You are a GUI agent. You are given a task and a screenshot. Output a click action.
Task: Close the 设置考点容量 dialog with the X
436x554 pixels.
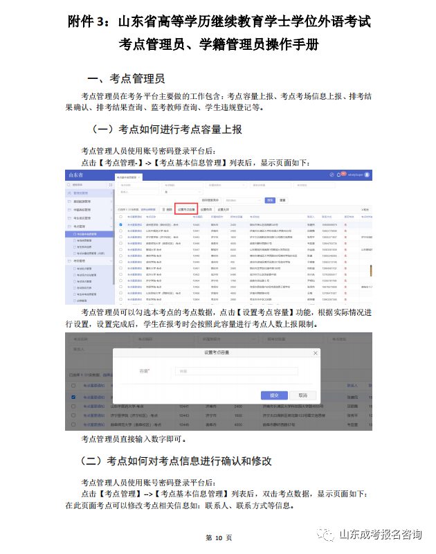316,353
